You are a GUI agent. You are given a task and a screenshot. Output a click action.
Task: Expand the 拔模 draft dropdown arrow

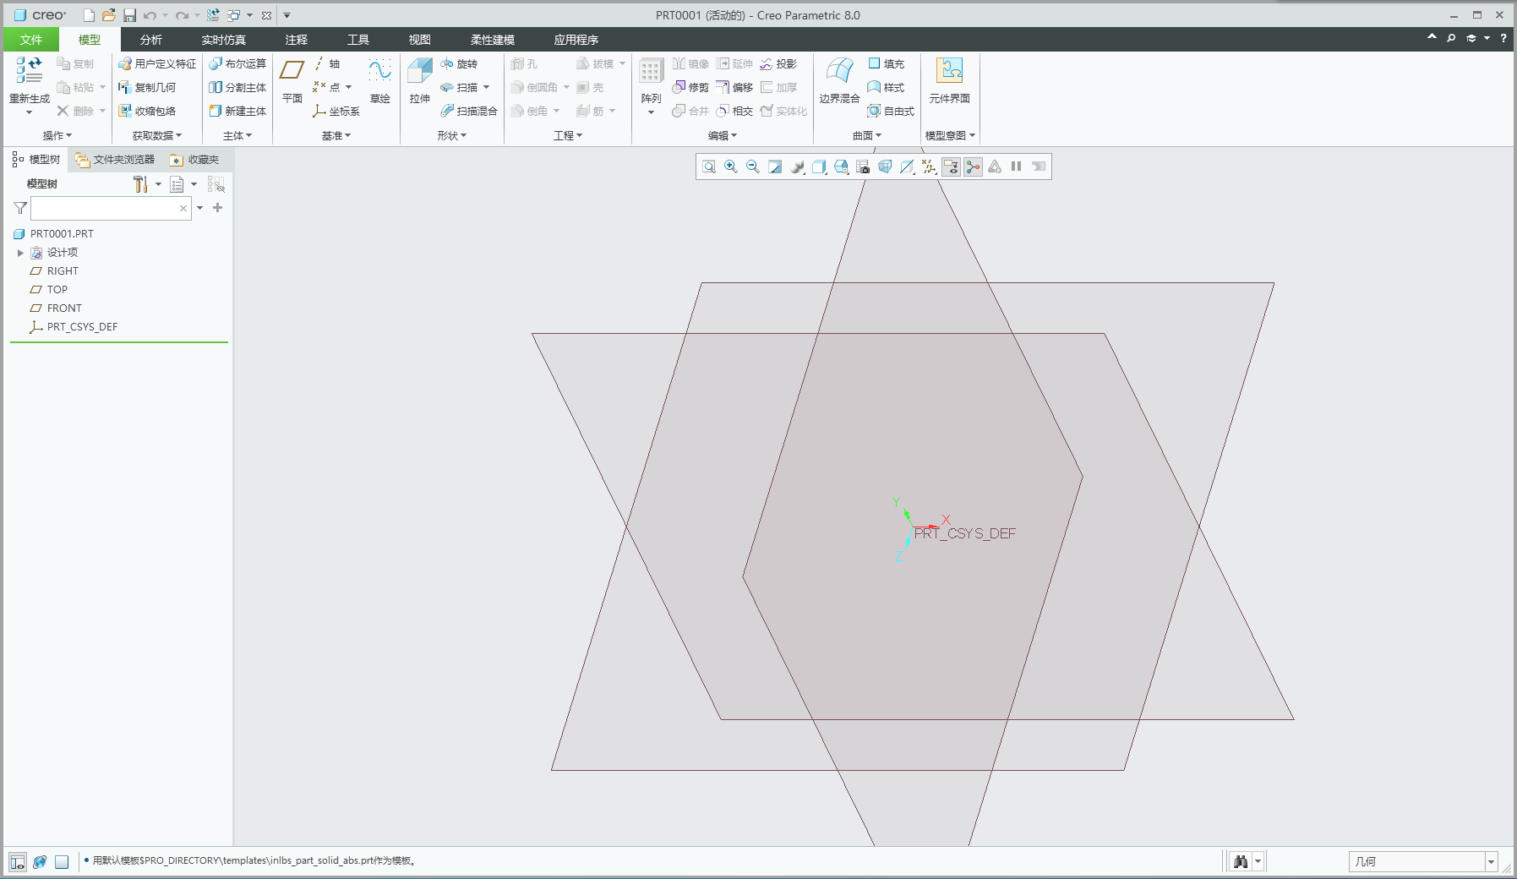[x=622, y=63]
